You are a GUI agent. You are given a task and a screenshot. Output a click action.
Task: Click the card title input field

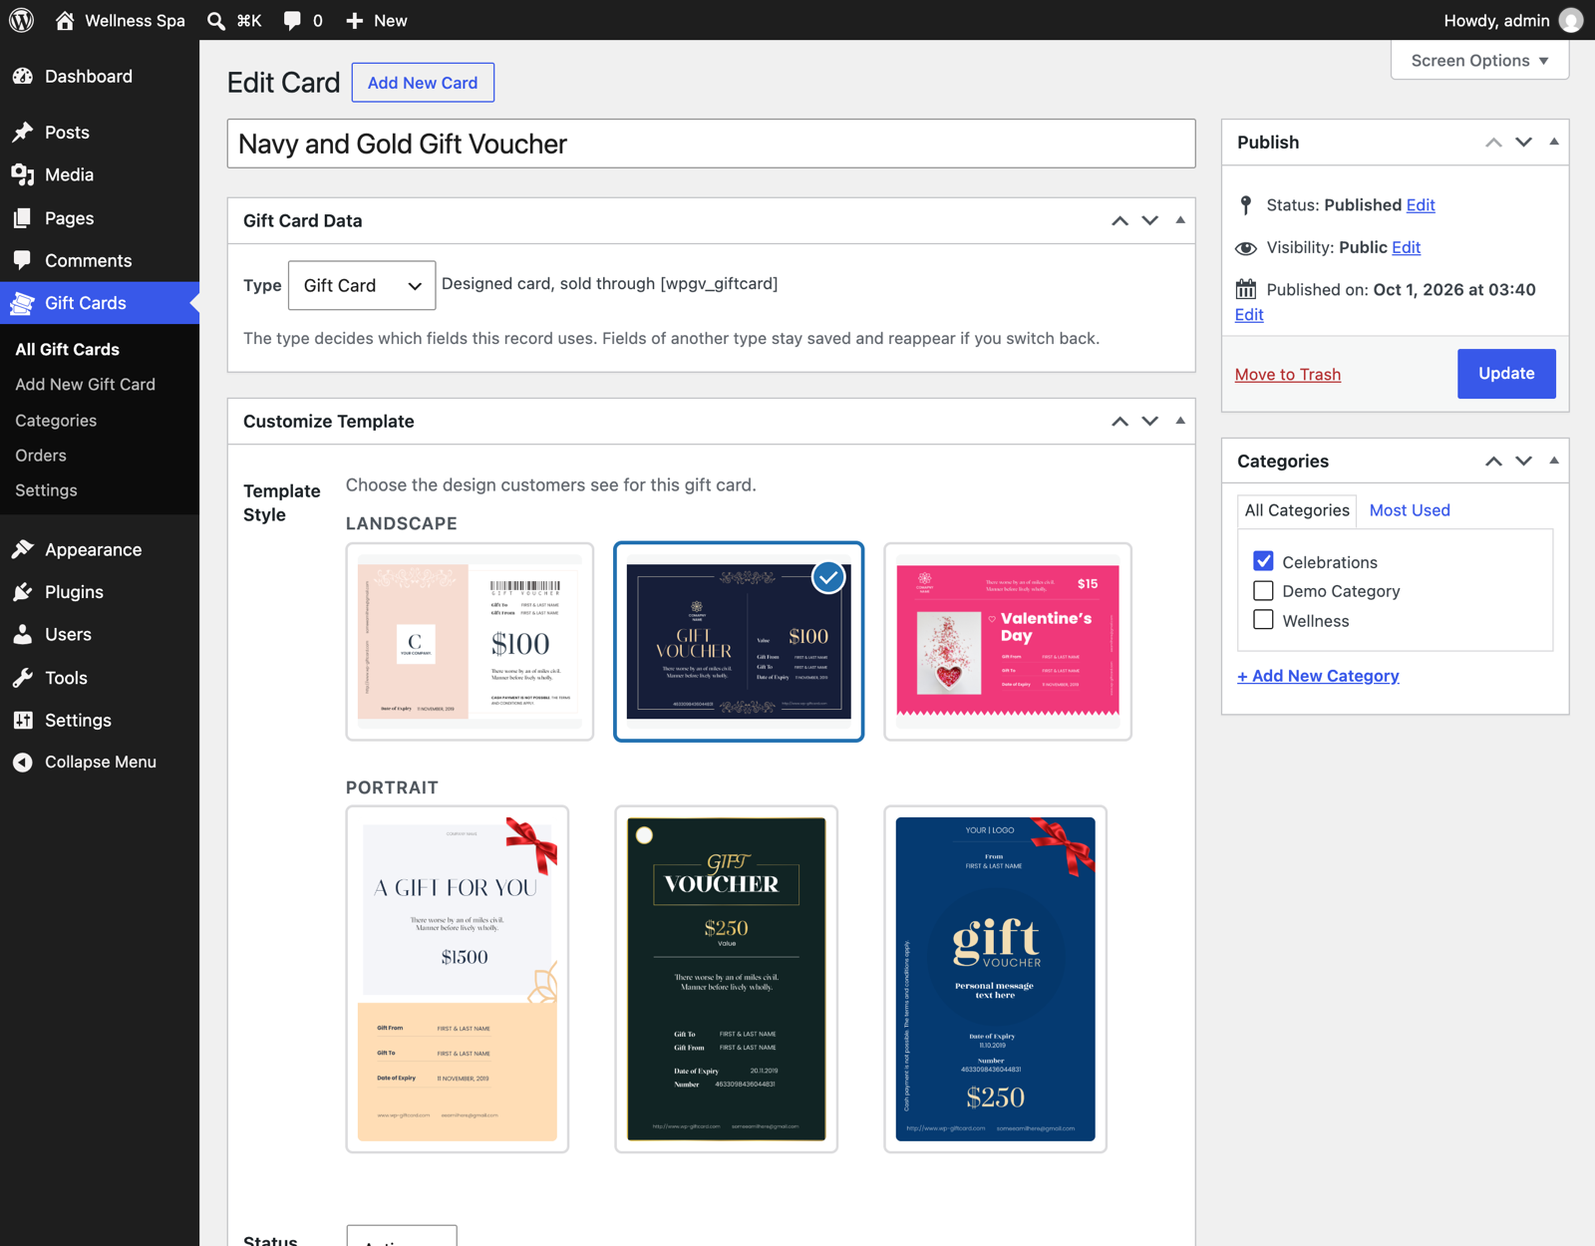pos(711,144)
